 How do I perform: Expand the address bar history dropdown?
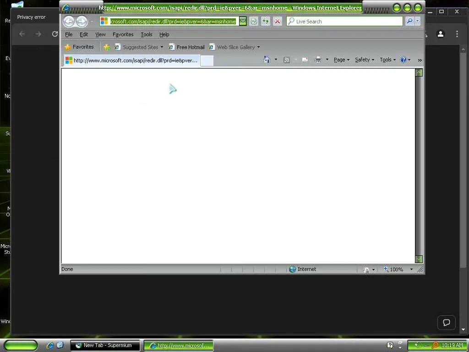[x=243, y=21]
